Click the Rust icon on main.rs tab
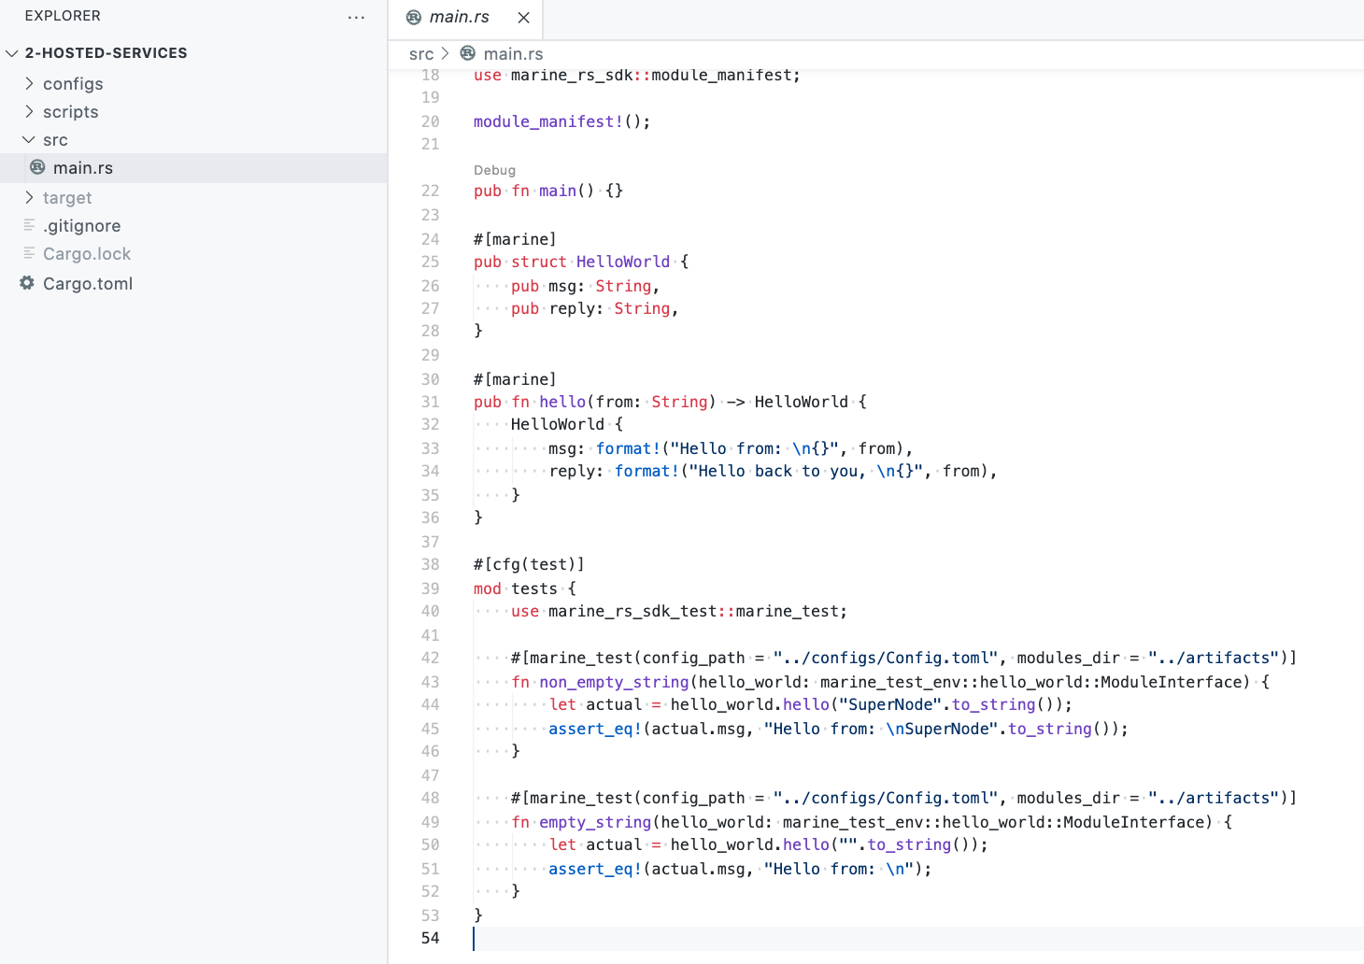This screenshot has width=1364, height=964. [x=414, y=17]
